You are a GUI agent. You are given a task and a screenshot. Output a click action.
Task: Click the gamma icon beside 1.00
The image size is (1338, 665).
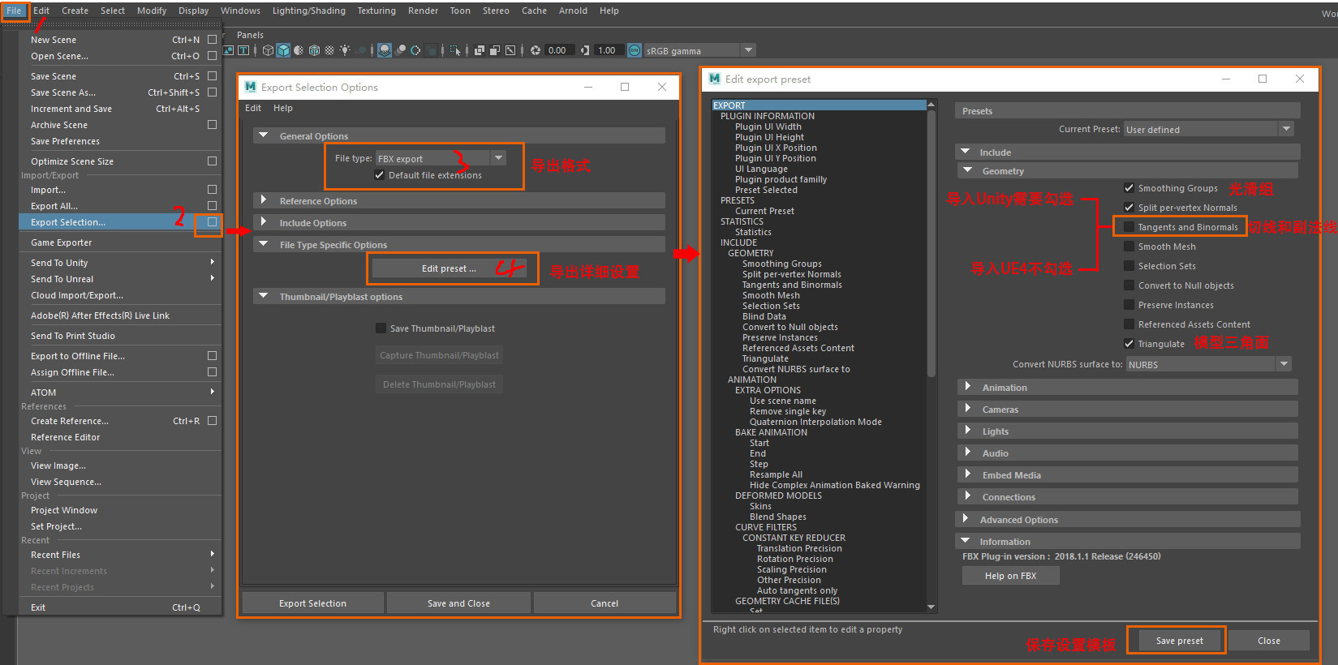click(585, 50)
